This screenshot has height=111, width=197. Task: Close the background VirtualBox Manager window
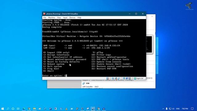point(152,16)
